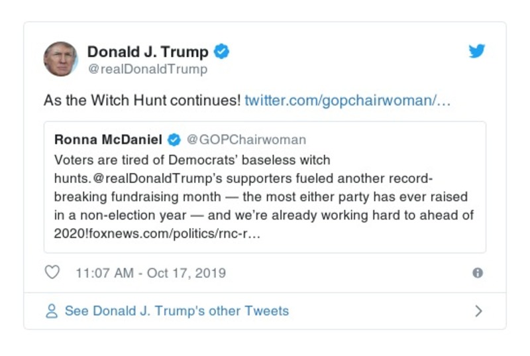
Task: Click the person icon beside See other Tweets
Action: [x=52, y=311]
